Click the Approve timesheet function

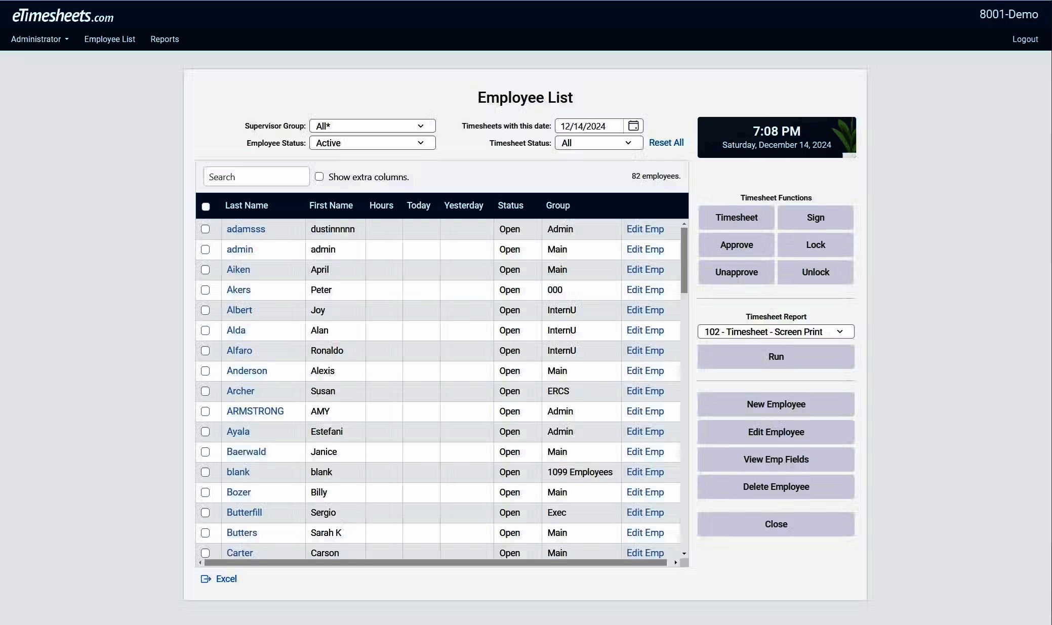coord(736,245)
